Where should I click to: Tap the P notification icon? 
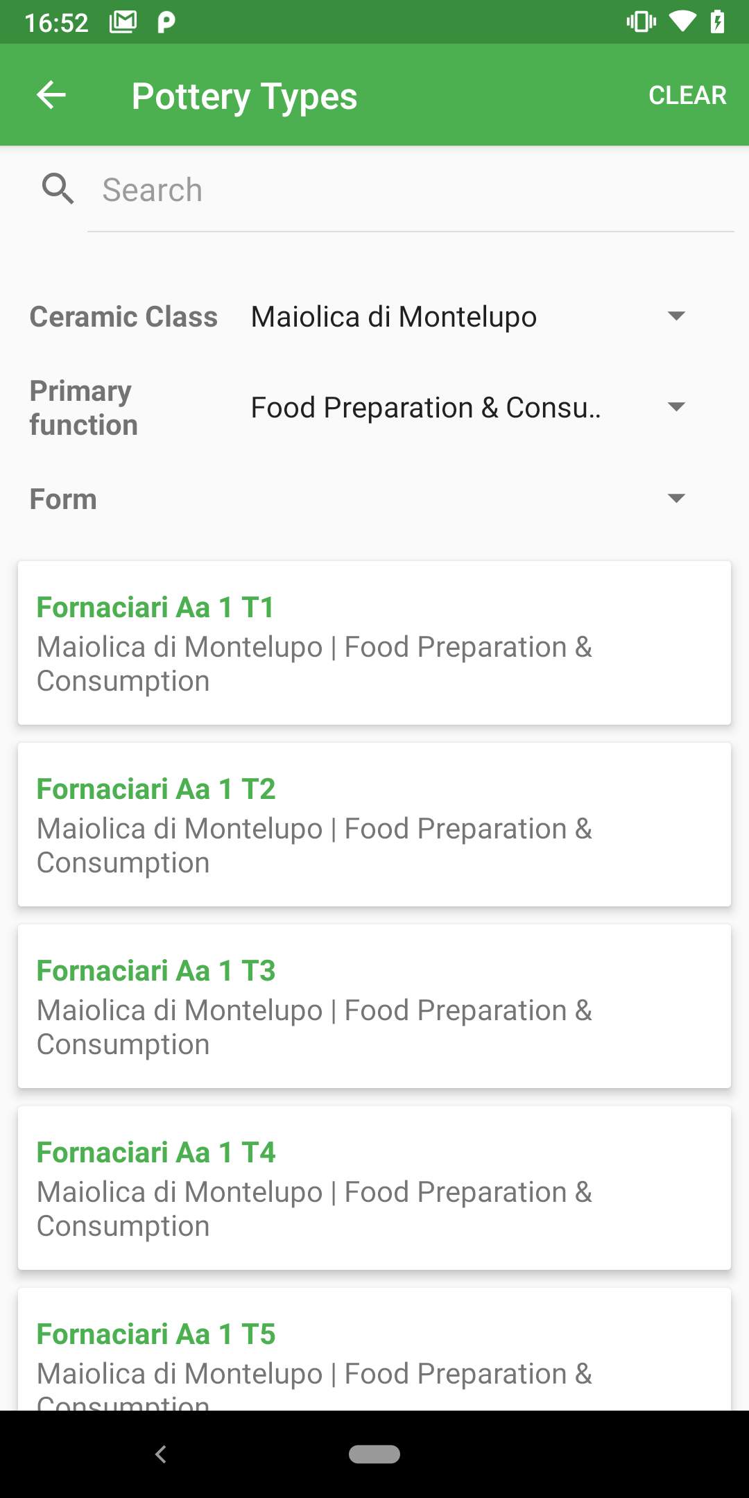[166, 22]
